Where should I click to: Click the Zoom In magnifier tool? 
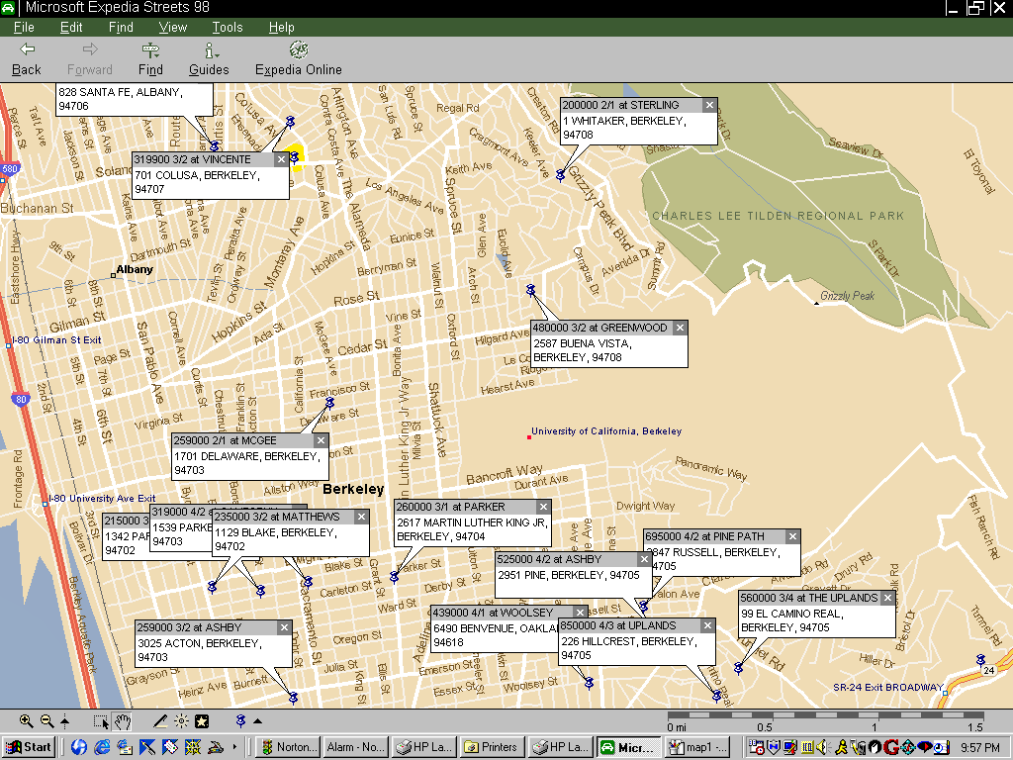(26, 720)
